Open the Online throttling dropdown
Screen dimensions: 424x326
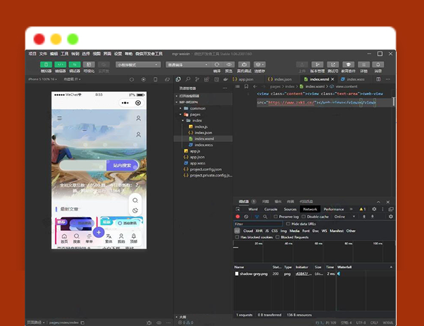coord(343,216)
